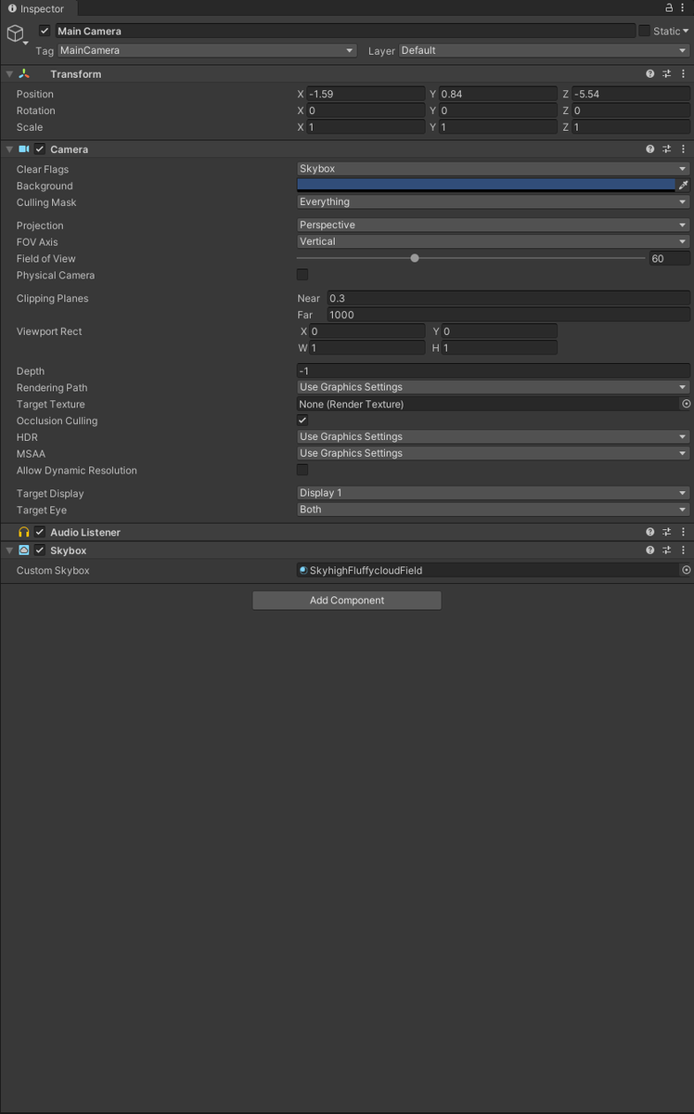
Task: Click the Main Camera name field
Action: click(345, 31)
